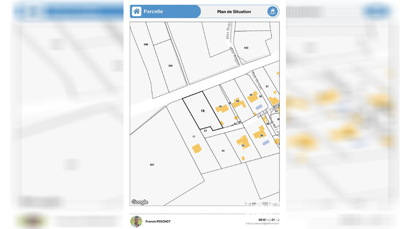This screenshot has width=410, height=229.
Task: Click Francis PESCHOT's profile photo
Action: [x=136, y=221]
